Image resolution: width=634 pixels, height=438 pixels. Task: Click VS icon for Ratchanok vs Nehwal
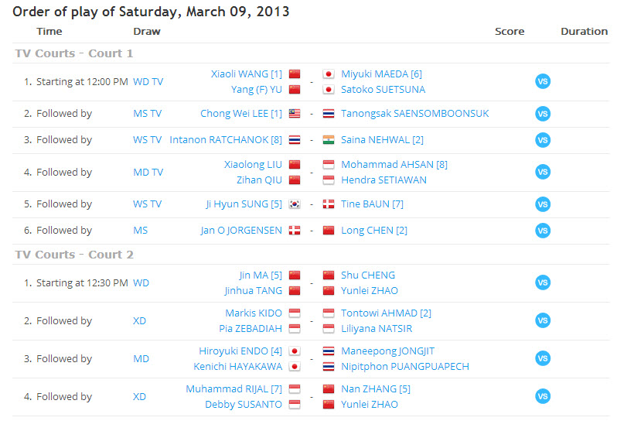(x=543, y=140)
